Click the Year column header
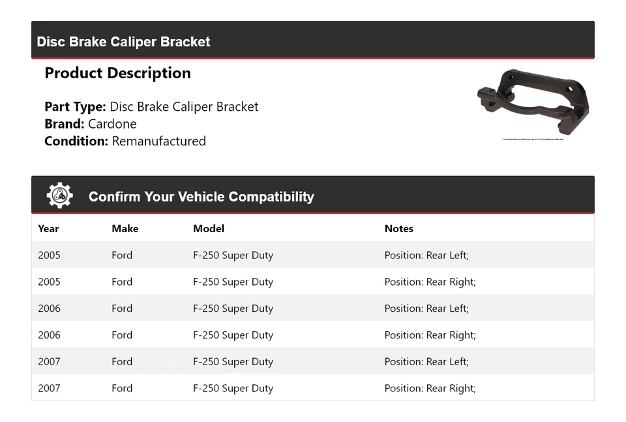Viewport: 626px width, 422px height. pos(48,228)
